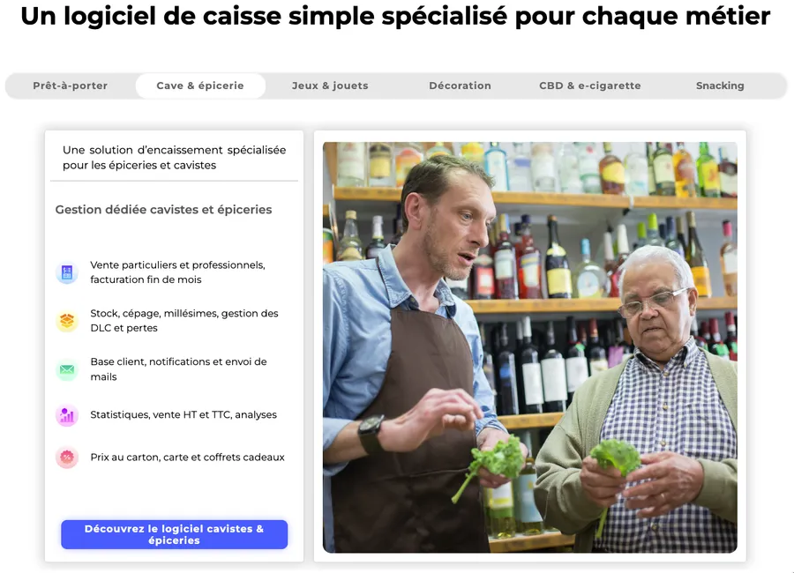Click the shopkeeper and customer photo

[530, 347]
